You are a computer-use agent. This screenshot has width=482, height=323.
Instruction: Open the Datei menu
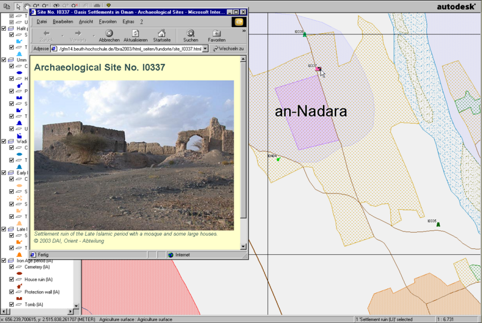[x=42, y=21]
